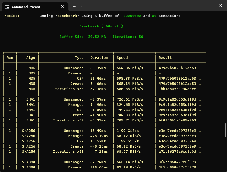The width and height of the screenshot is (227, 172).
Task: Click speed value 709.71 MiB/s
Action: pyautogui.click(x=130, y=120)
